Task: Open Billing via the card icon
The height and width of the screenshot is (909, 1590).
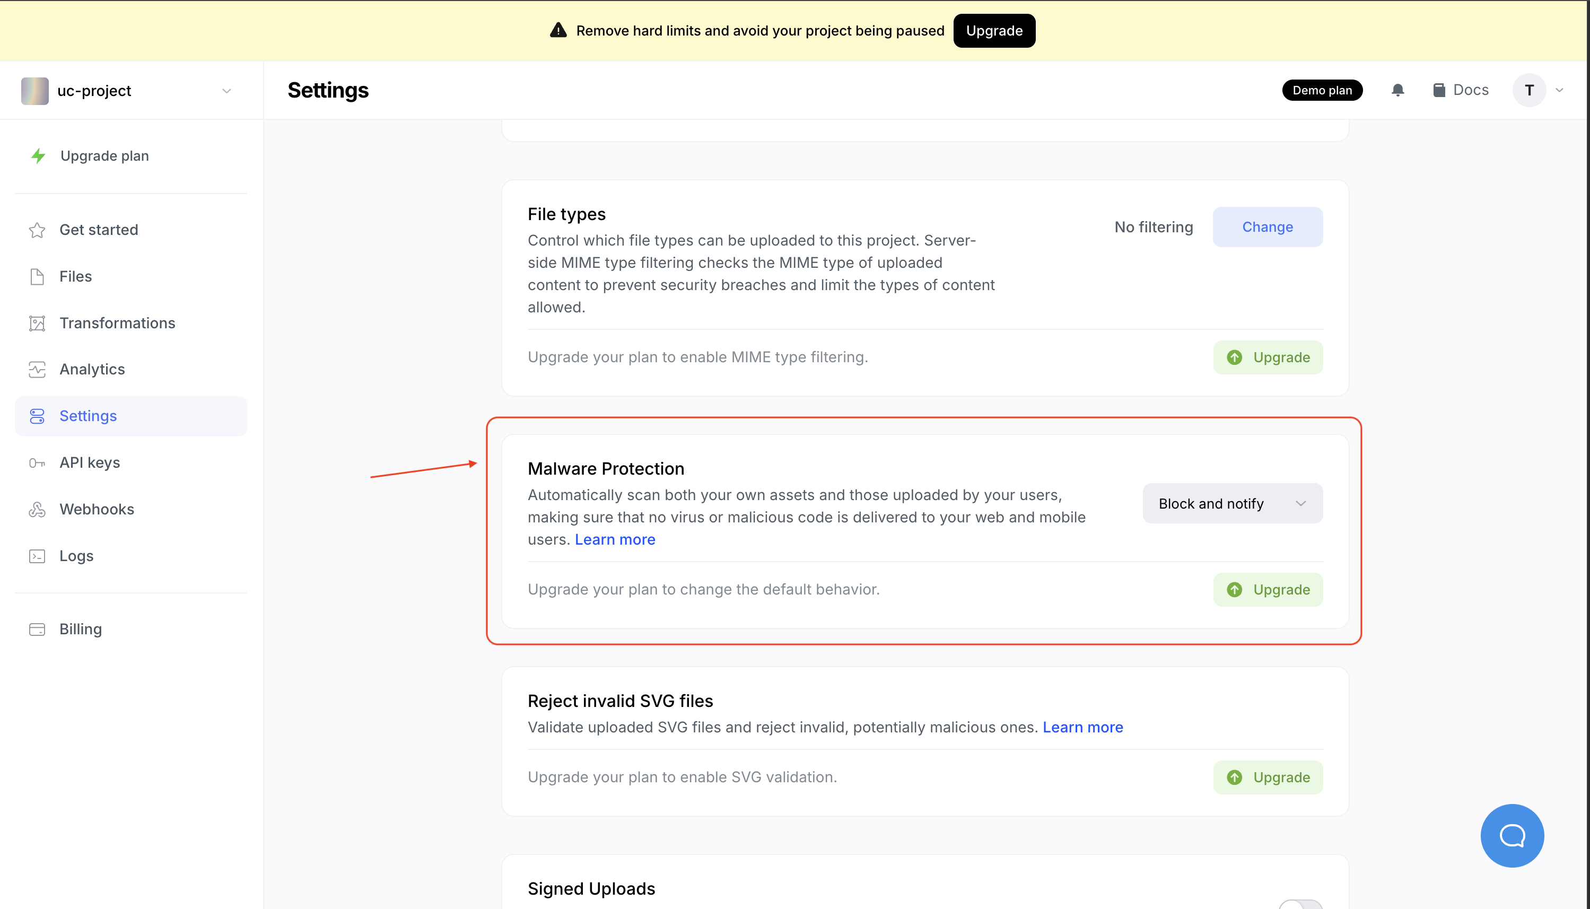Action: click(x=38, y=630)
